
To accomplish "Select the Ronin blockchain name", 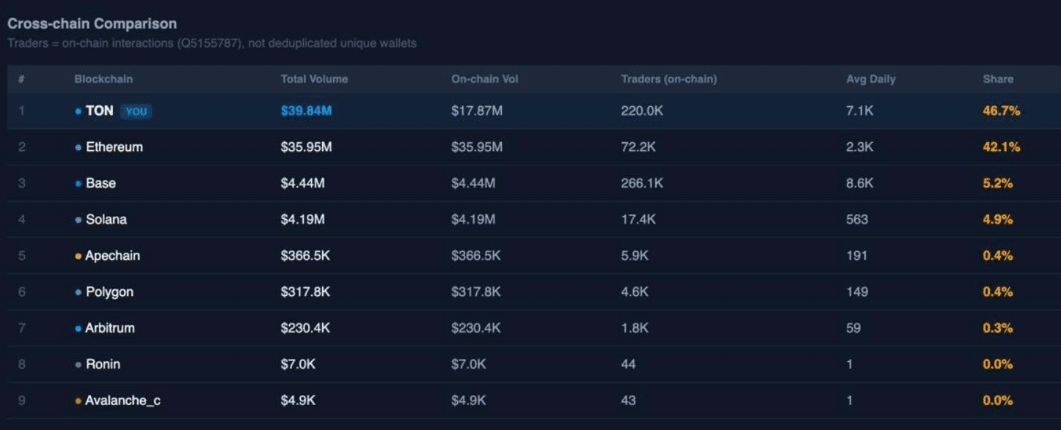I will click(103, 364).
